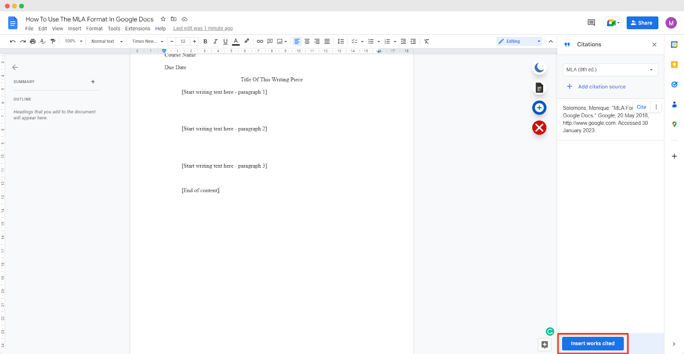Open the File menu
This screenshot has width=684, height=354.
click(29, 29)
